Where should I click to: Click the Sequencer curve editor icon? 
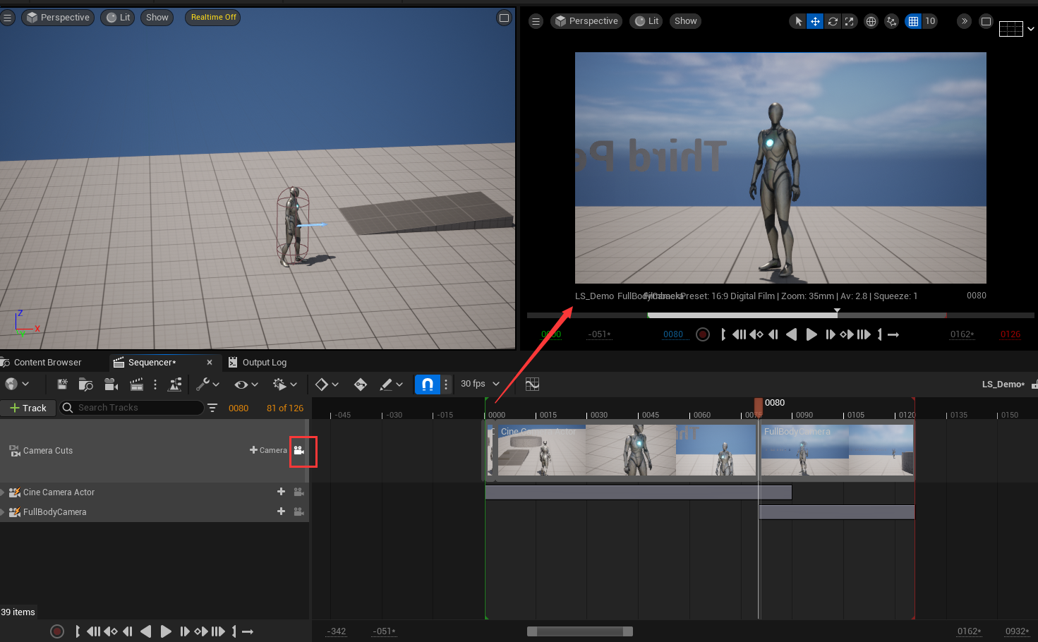tap(532, 384)
